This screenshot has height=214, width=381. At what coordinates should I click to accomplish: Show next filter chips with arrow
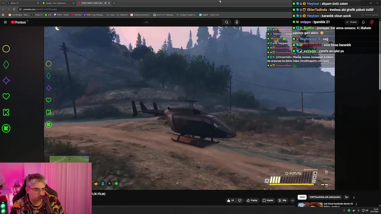pos(354,197)
